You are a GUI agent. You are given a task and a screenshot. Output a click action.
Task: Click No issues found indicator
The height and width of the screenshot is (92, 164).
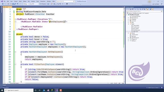coord(14,83)
